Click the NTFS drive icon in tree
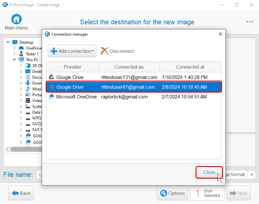This screenshot has height=204, width=259. [x=28, y=119]
